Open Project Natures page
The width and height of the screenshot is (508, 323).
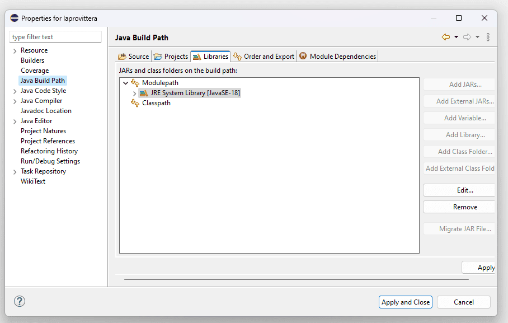click(x=44, y=130)
